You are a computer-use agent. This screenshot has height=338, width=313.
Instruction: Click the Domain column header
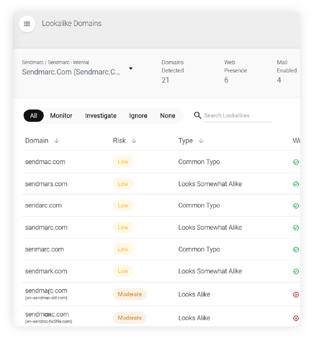coord(37,141)
